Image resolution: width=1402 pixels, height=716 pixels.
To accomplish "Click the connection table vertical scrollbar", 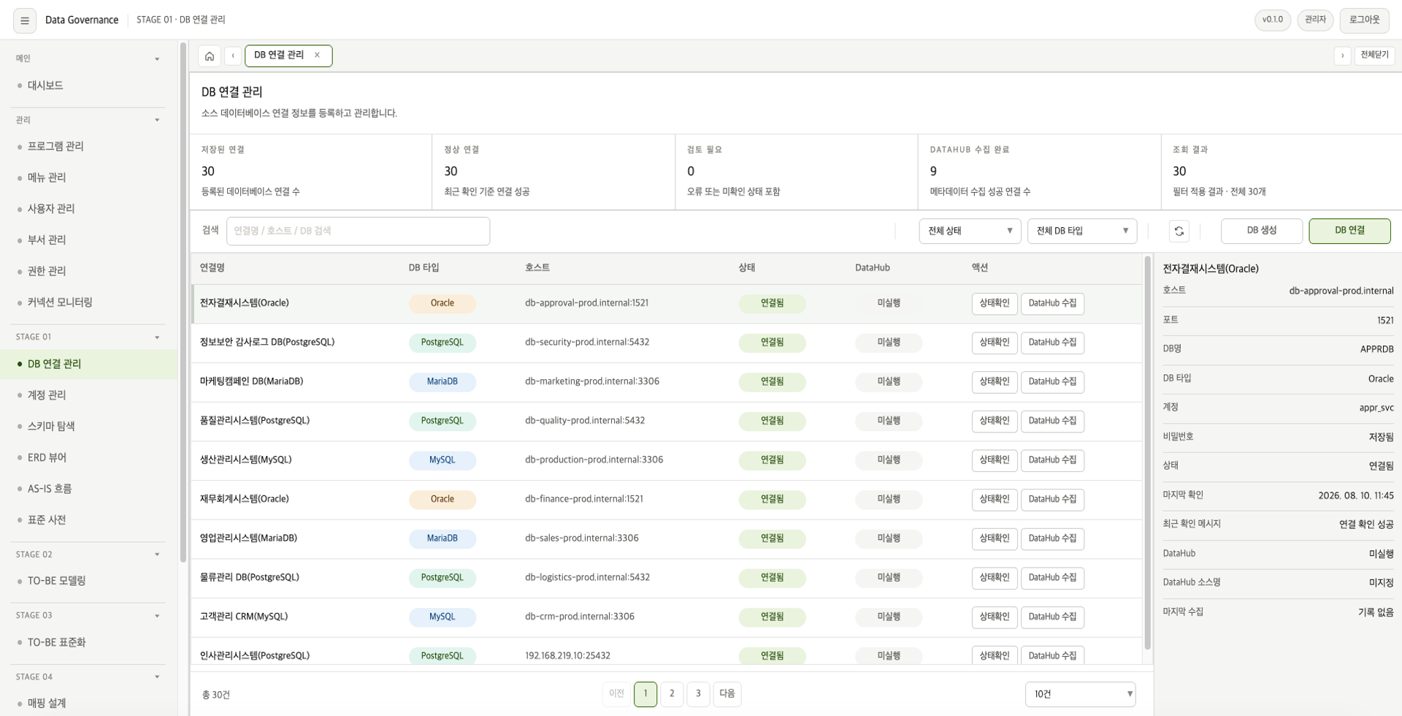I will (1147, 453).
